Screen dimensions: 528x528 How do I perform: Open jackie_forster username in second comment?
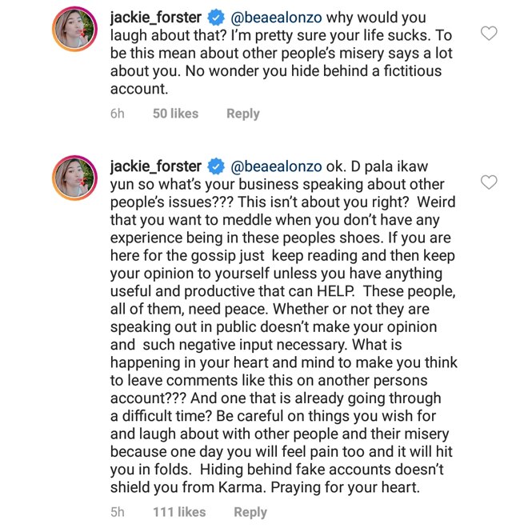[156, 166]
